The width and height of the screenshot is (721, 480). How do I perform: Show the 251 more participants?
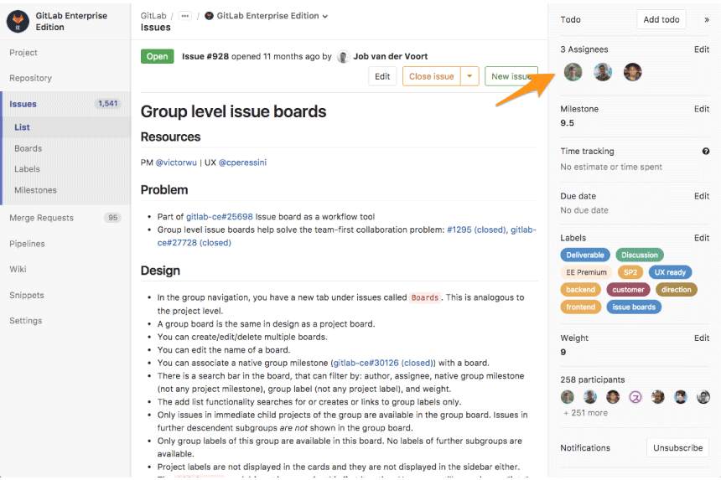[585, 413]
